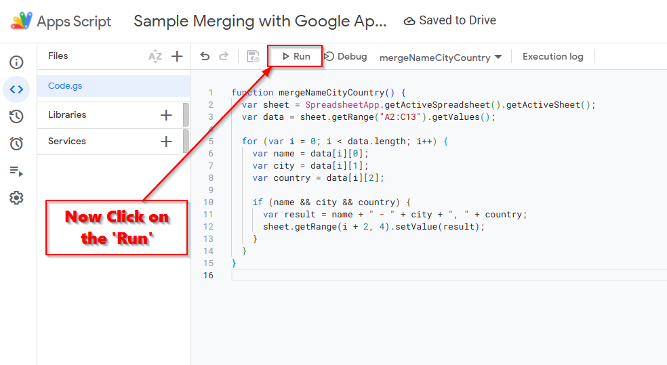
Task: Click the Services section label
Action: click(67, 141)
